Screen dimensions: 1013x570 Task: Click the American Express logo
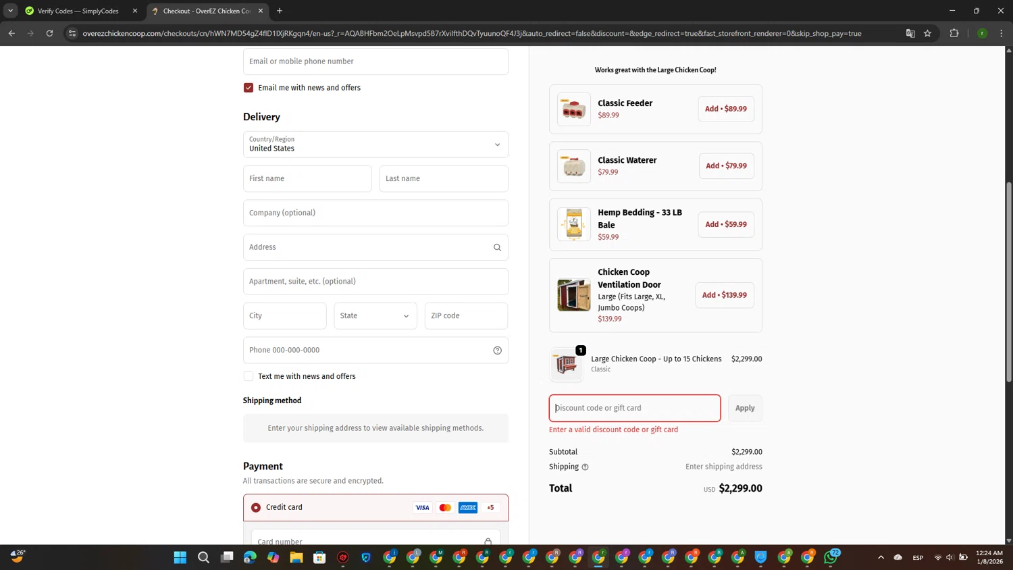point(468,507)
